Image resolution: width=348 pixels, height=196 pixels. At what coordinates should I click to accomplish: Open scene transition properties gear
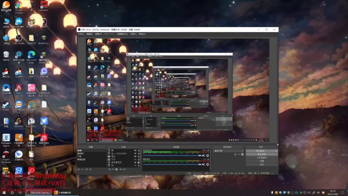coord(242,154)
